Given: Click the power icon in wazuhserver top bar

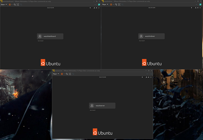Looking at the screenshot, I should [x=151, y=77].
